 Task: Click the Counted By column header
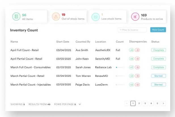(83, 42)
